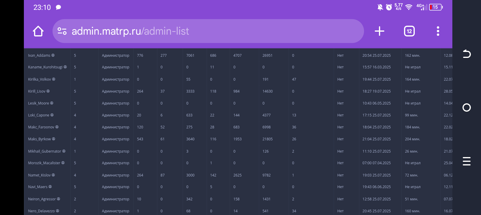Click 23:10 clock in status bar
481x215 pixels.
(x=42, y=7)
